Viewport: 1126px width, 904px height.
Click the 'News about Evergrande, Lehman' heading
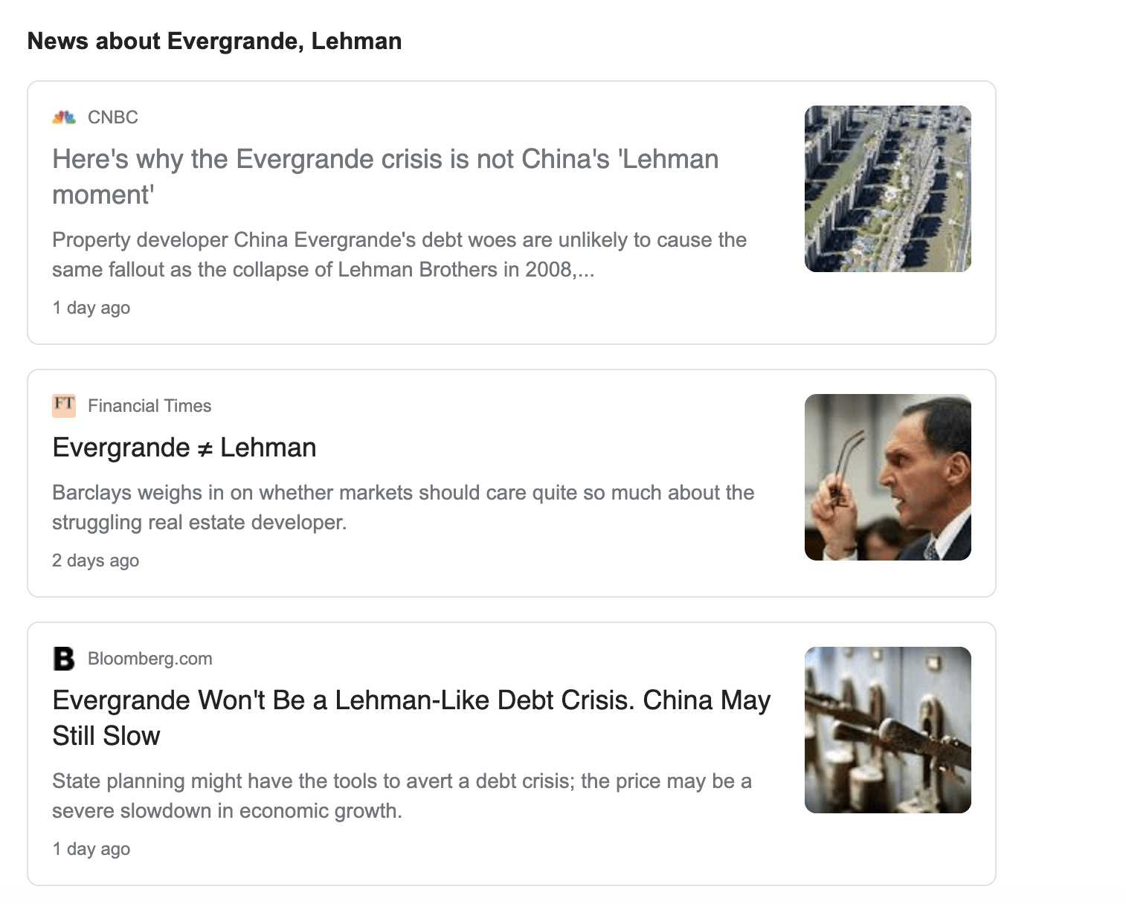pos(214,41)
